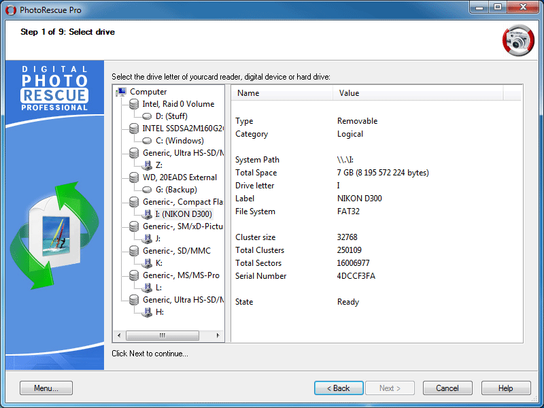Viewport: 544px width, 408px height.
Task: Click the tree scroll right arrow
Action: point(218,335)
